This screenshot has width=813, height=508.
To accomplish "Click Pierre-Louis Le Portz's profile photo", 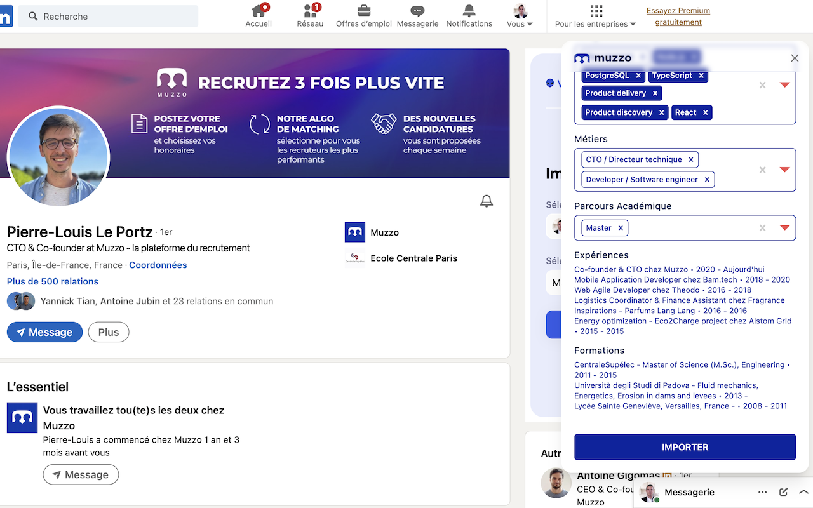I will 58,157.
